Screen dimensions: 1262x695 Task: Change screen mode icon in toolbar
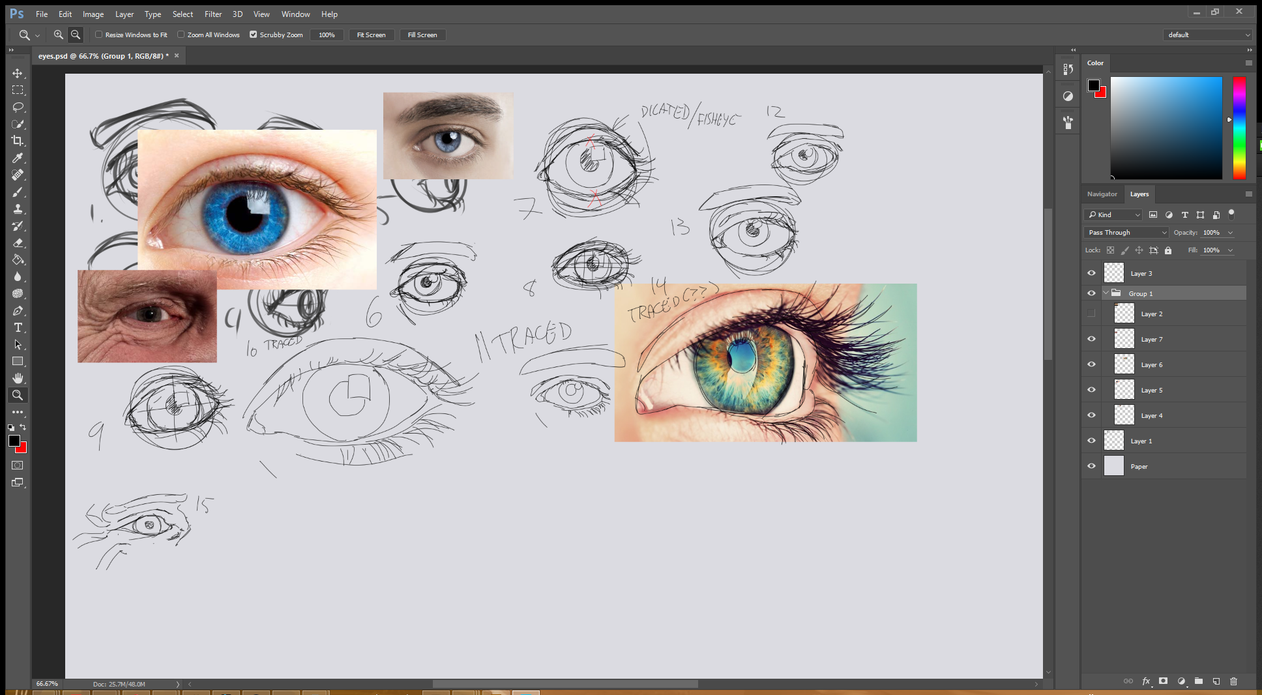(x=18, y=482)
